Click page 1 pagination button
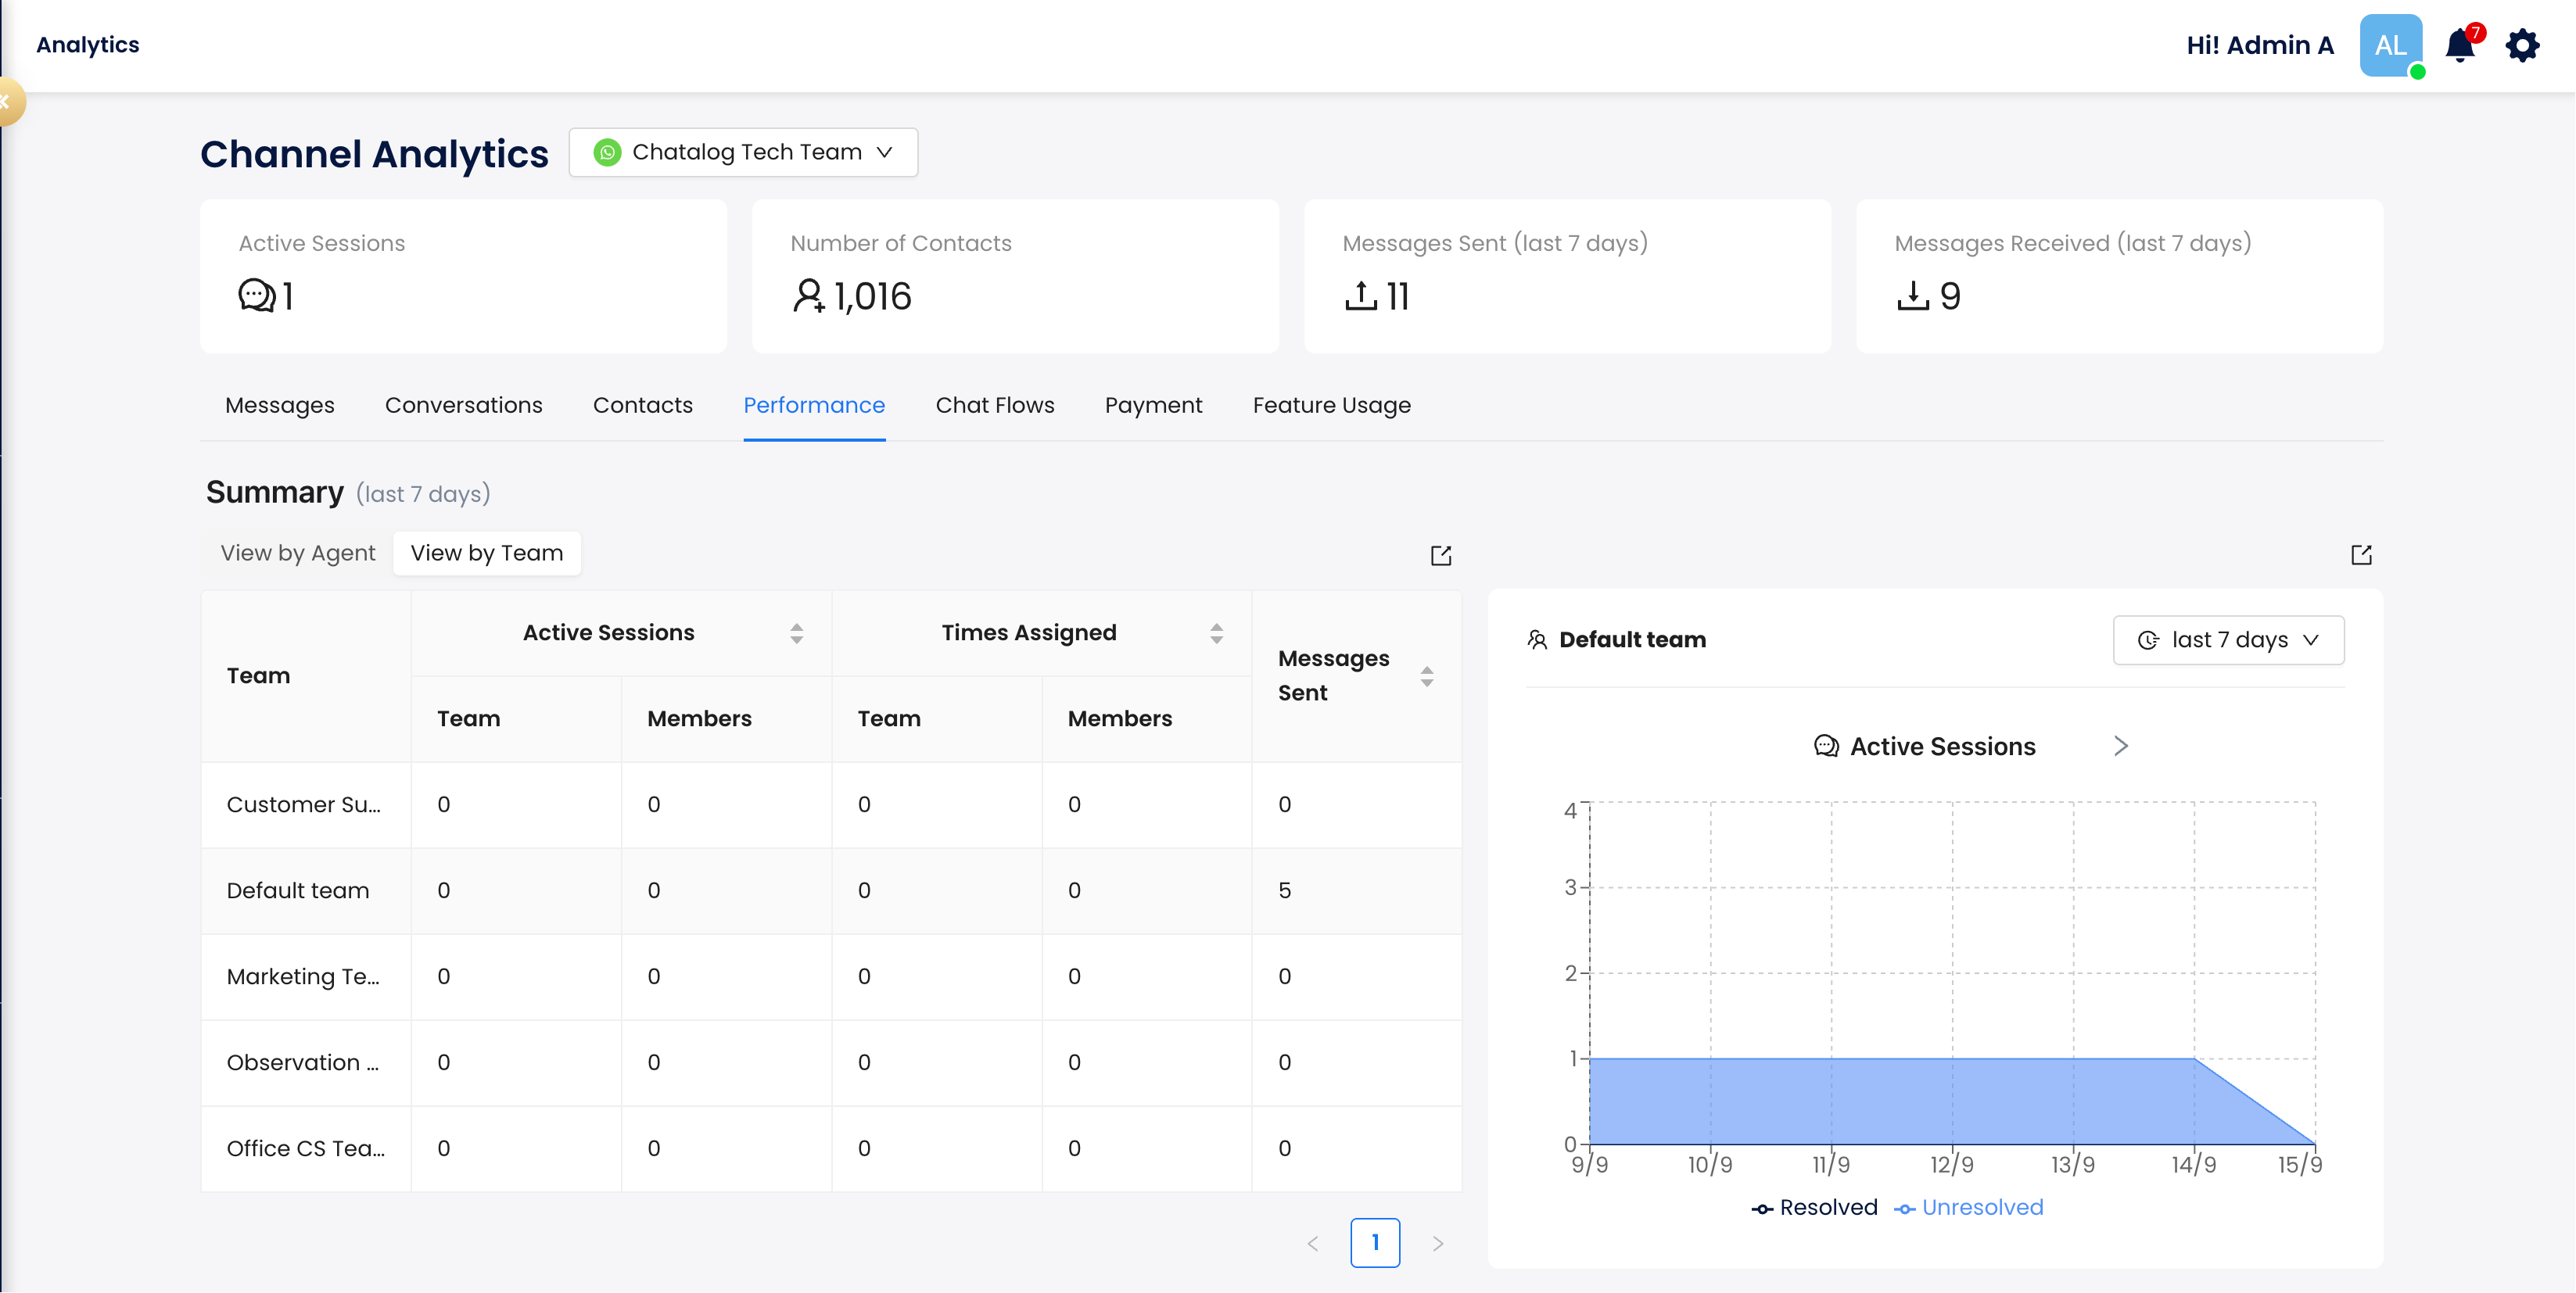The image size is (2576, 1293). click(1375, 1243)
